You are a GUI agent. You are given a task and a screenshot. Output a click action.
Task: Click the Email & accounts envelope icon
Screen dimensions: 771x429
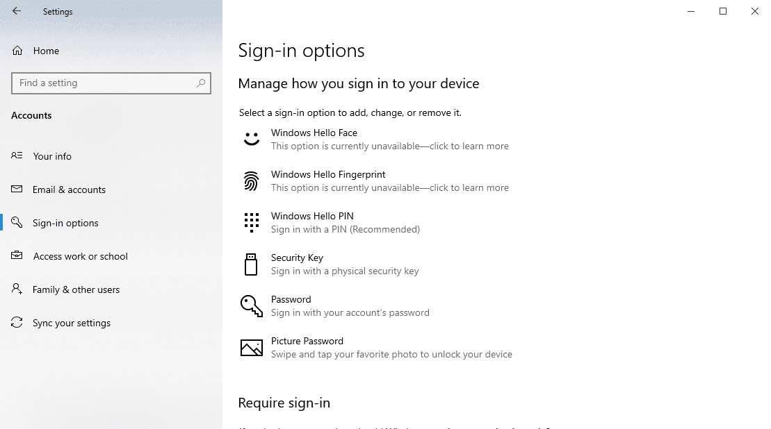(17, 189)
